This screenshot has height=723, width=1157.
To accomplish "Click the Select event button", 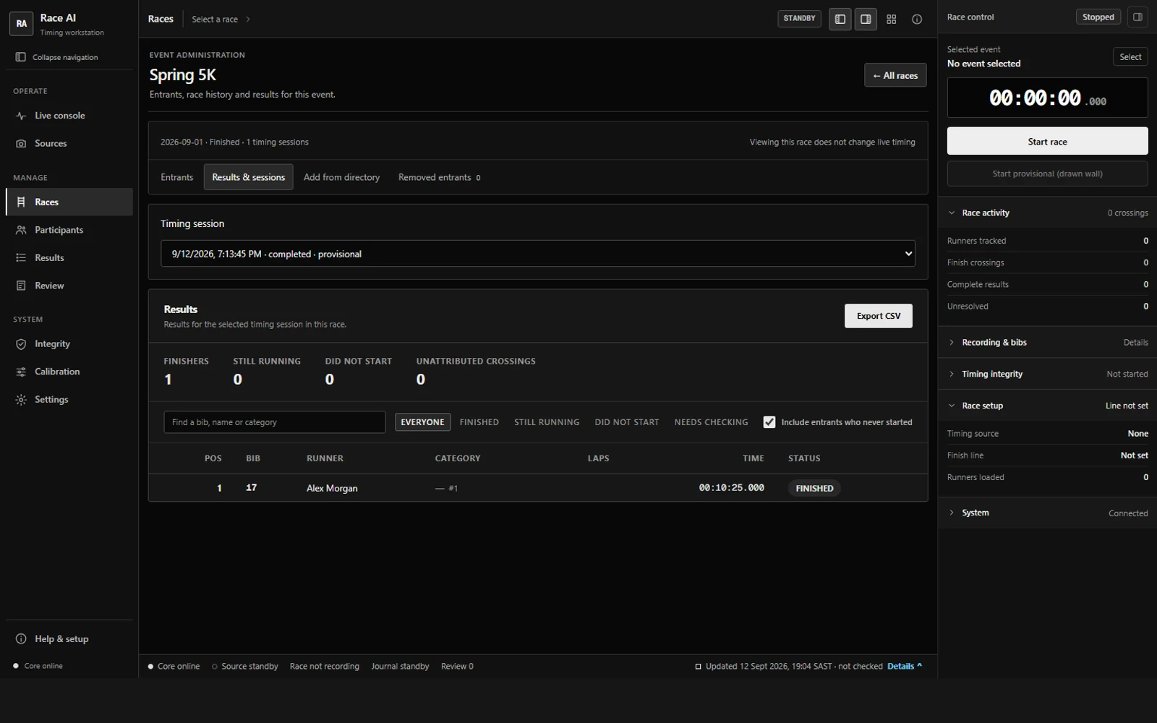I will coord(1130,57).
